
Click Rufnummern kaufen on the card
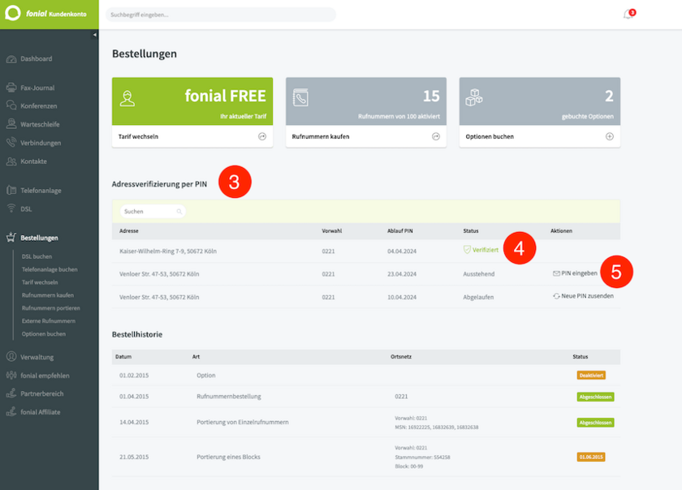(321, 136)
